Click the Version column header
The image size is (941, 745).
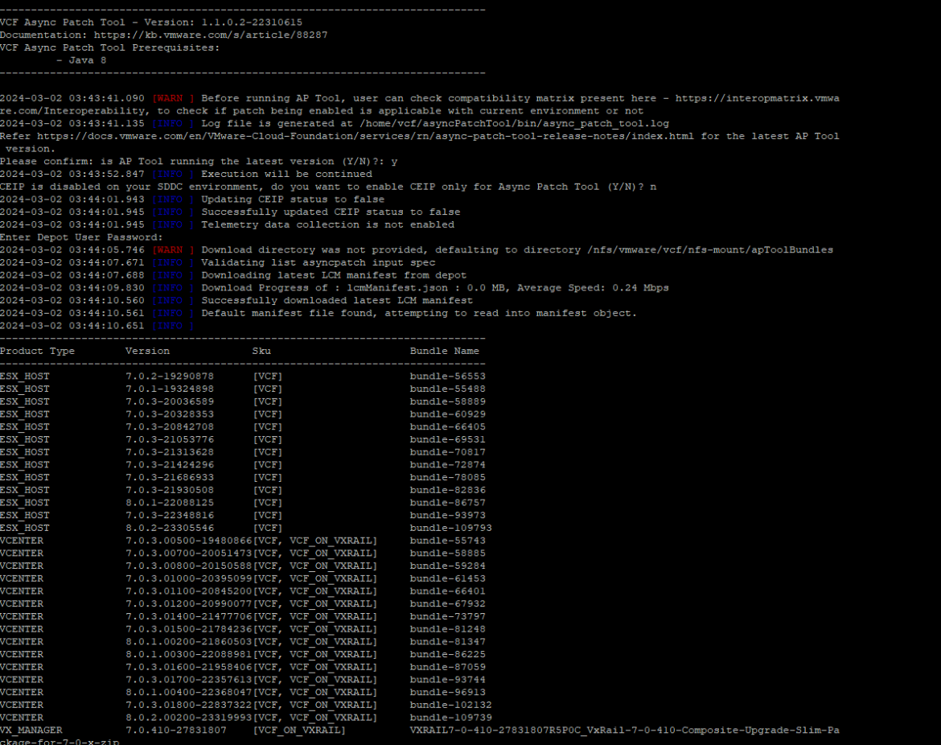click(146, 350)
